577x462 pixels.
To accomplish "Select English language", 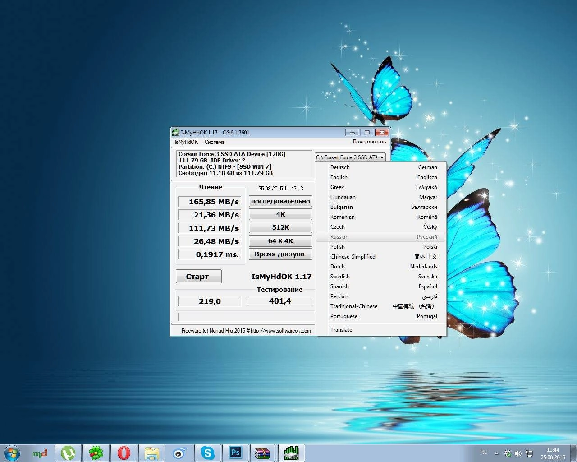I will click(380, 177).
